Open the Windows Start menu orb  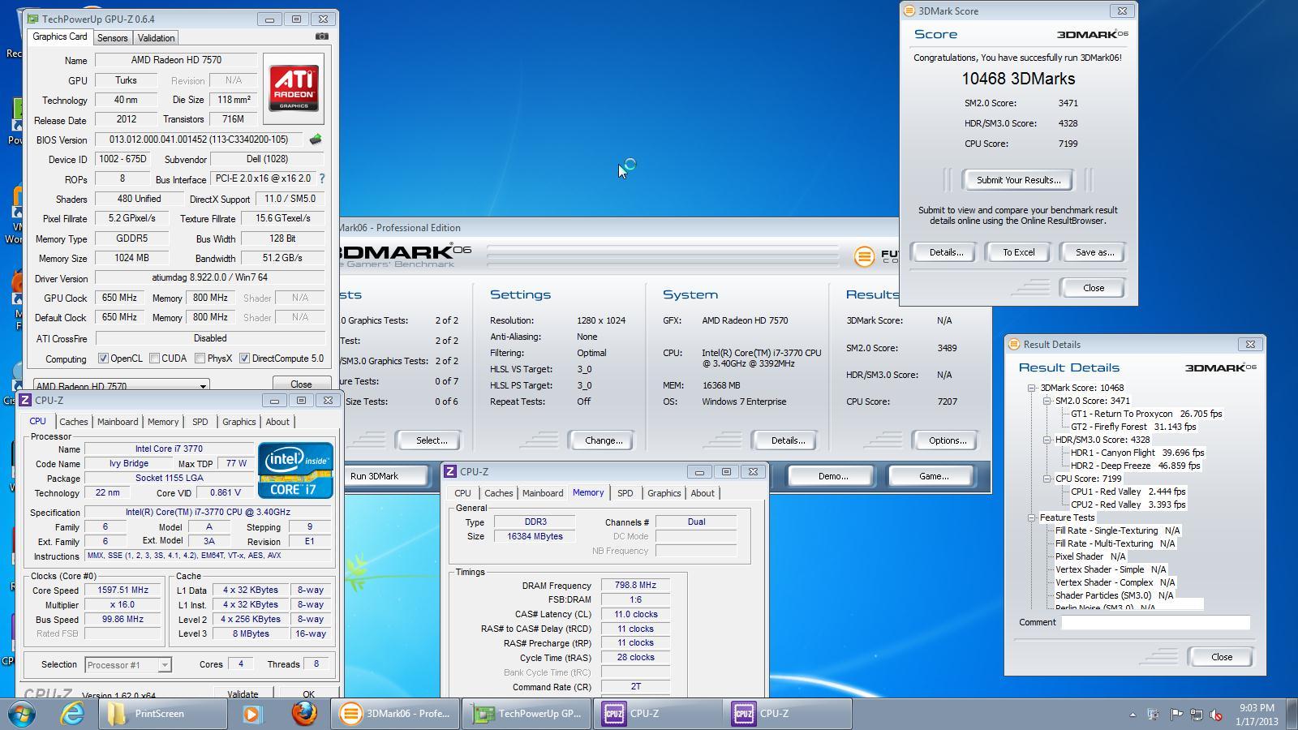(22, 714)
